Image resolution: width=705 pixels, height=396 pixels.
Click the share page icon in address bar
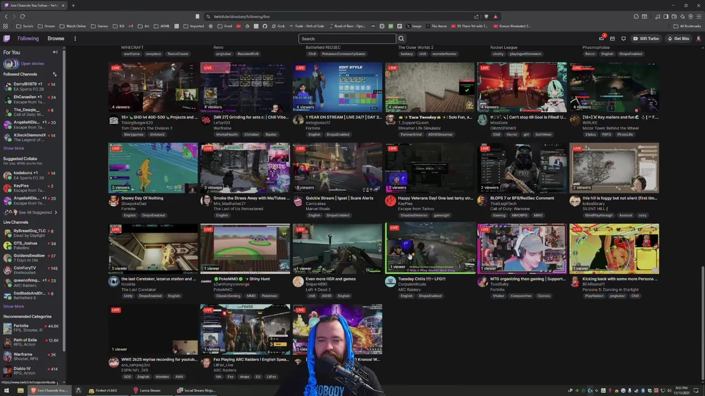(x=476, y=16)
